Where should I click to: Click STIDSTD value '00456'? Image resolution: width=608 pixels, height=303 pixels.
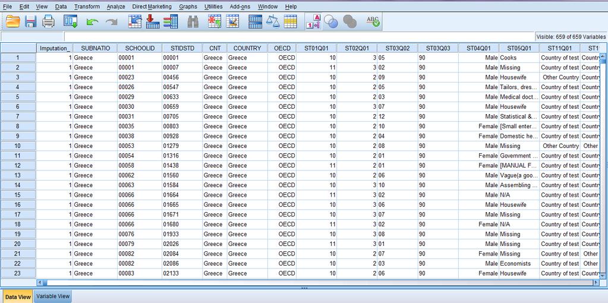[182, 77]
